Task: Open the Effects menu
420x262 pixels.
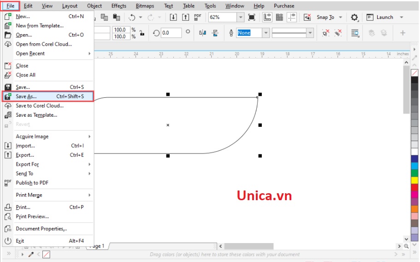Action: [x=118, y=6]
